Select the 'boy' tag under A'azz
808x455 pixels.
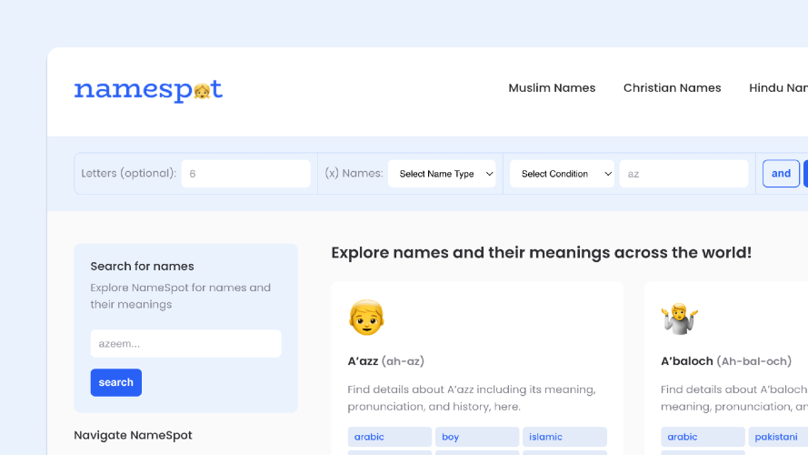(477, 437)
